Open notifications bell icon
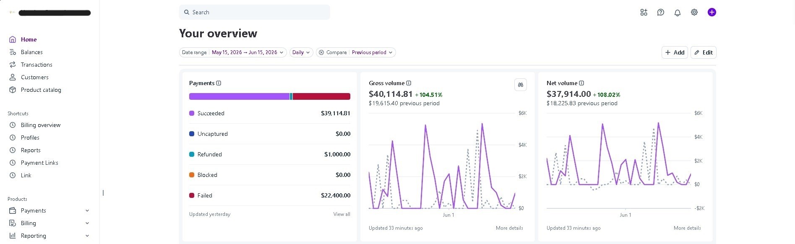The image size is (795, 244). tap(677, 13)
